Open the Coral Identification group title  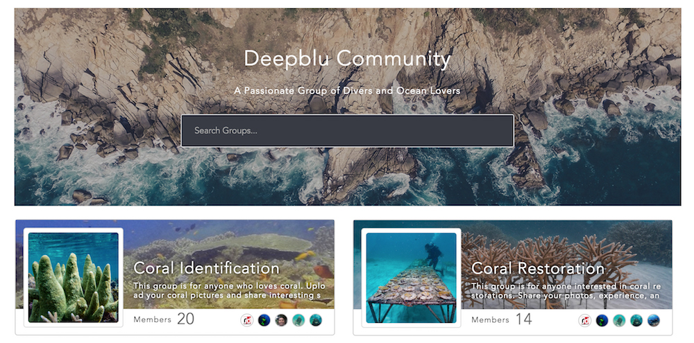(x=206, y=268)
